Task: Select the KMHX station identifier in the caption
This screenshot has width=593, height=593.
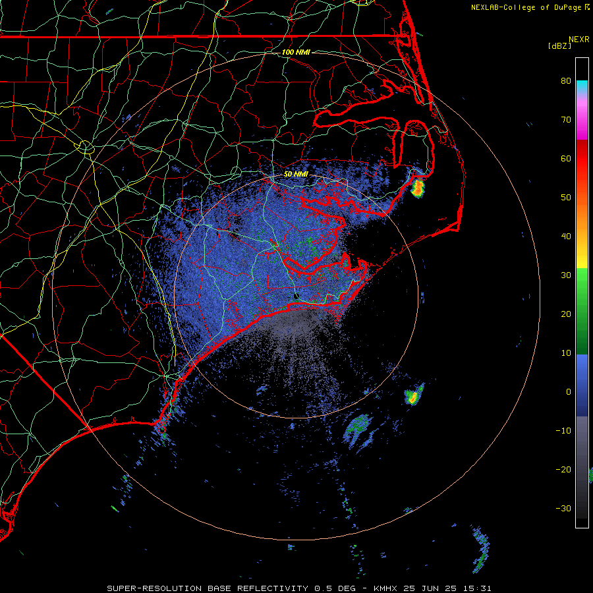Action: [385, 588]
